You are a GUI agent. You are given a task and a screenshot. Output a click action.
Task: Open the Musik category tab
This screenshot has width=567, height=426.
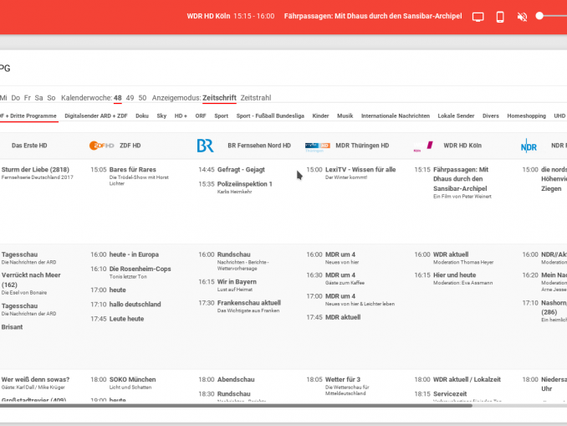click(345, 115)
